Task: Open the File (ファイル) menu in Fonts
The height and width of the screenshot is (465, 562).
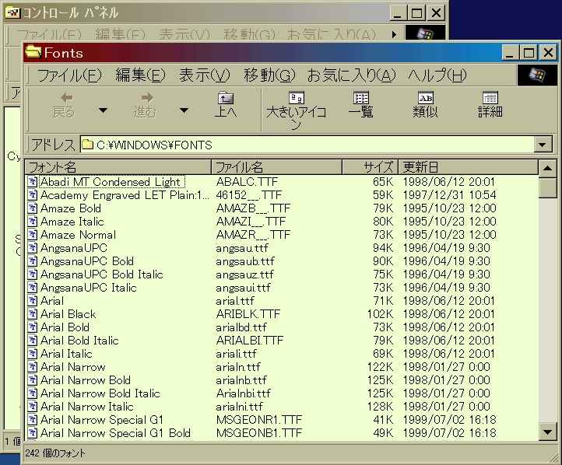Action: [x=69, y=75]
